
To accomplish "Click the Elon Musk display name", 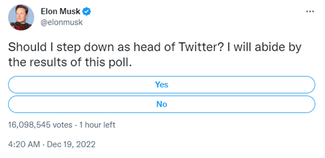I will click(64, 12).
